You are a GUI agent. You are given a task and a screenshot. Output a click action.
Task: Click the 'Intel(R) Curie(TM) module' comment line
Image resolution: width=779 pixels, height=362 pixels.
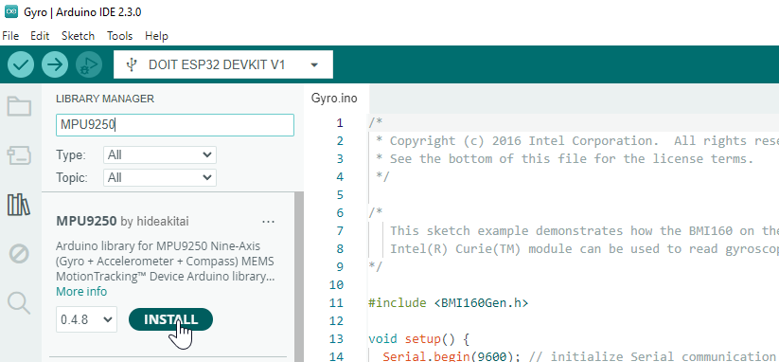coord(584,248)
